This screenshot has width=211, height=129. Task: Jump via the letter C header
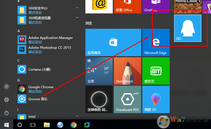(19, 61)
